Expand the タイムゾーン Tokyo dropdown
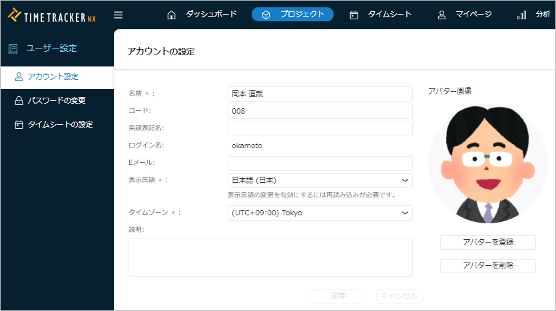The width and height of the screenshot is (556, 311). 320,213
